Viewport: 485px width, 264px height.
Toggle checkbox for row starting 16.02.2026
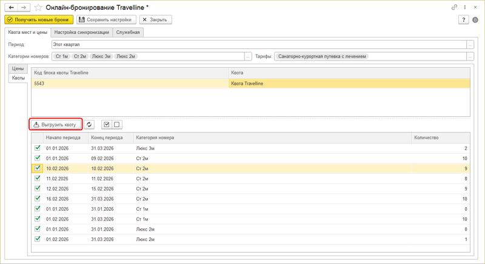tap(38, 199)
